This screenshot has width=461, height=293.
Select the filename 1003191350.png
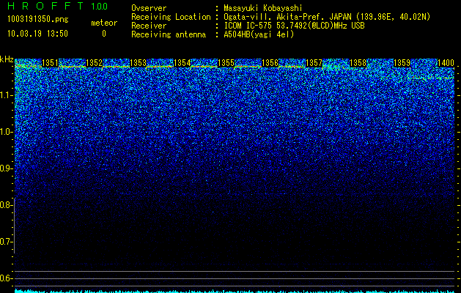tap(38, 20)
